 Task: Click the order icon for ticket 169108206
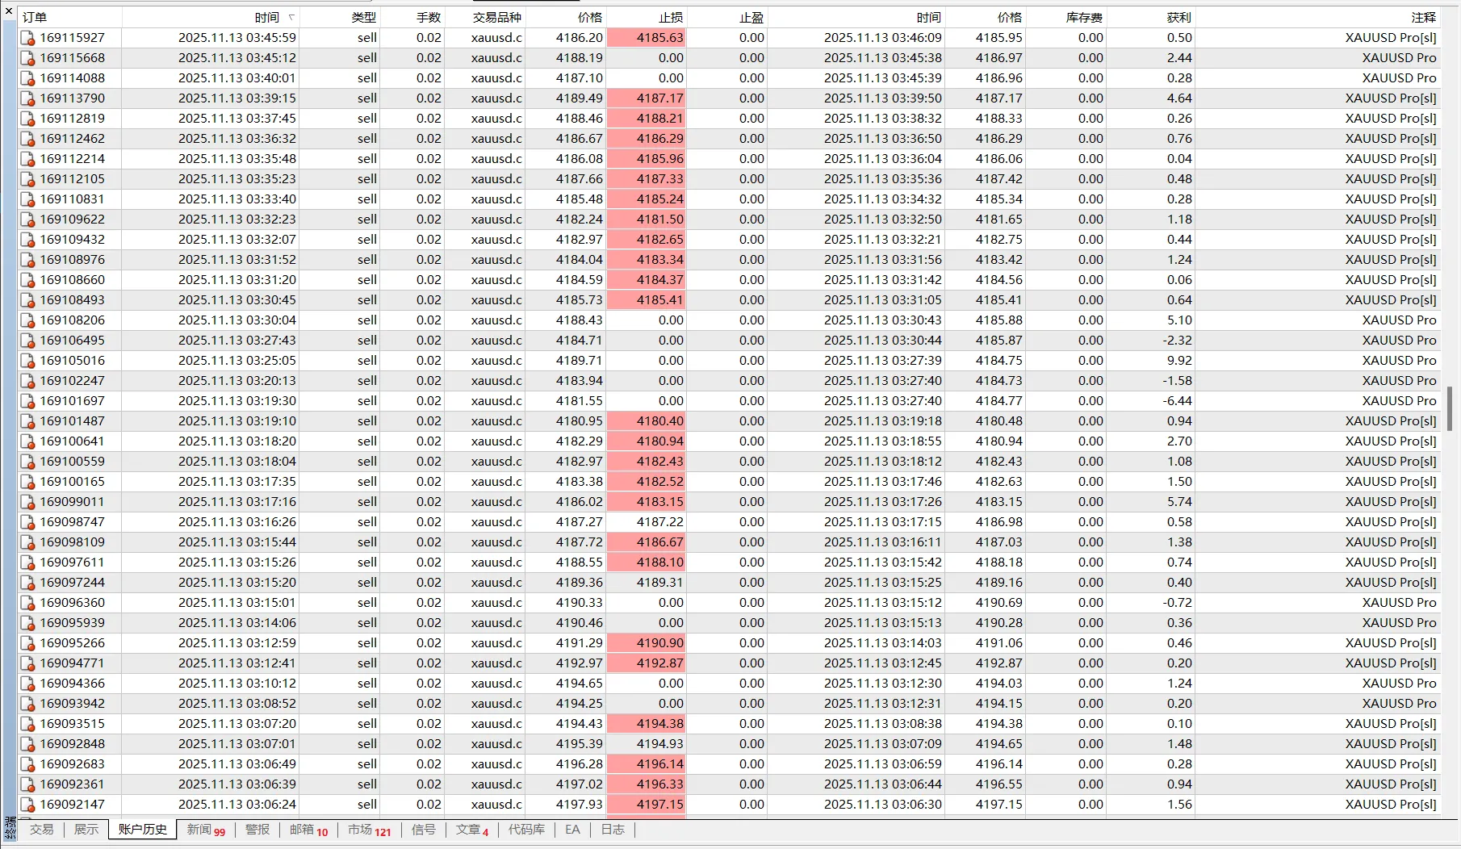pyautogui.click(x=27, y=320)
